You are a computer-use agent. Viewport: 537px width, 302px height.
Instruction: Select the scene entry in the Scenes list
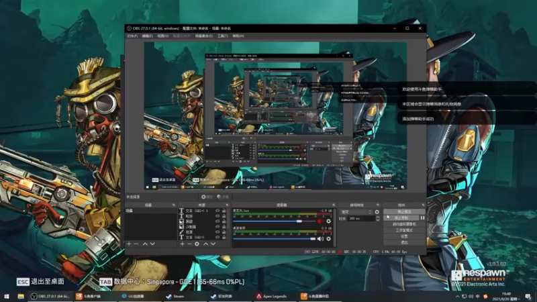tap(150, 211)
